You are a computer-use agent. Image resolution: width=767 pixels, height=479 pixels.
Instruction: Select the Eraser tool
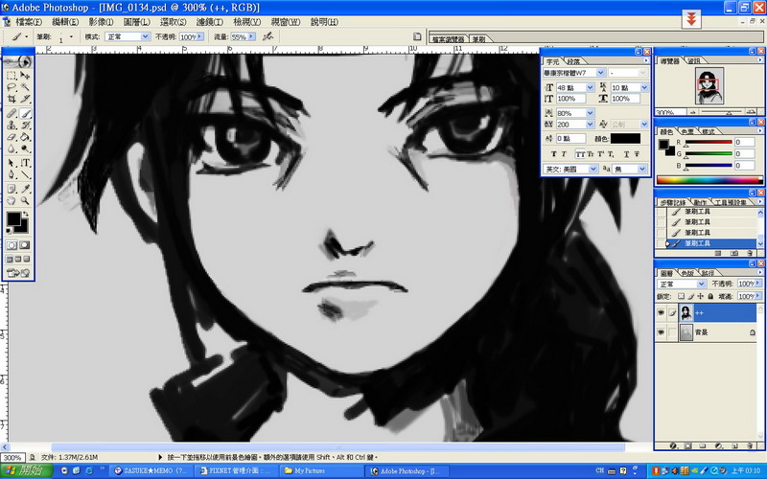point(12,137)
